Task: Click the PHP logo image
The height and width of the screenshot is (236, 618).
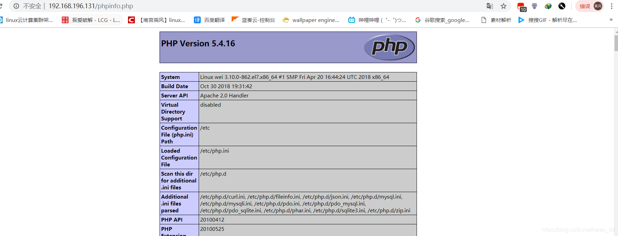Action: (x=389, y=47)
